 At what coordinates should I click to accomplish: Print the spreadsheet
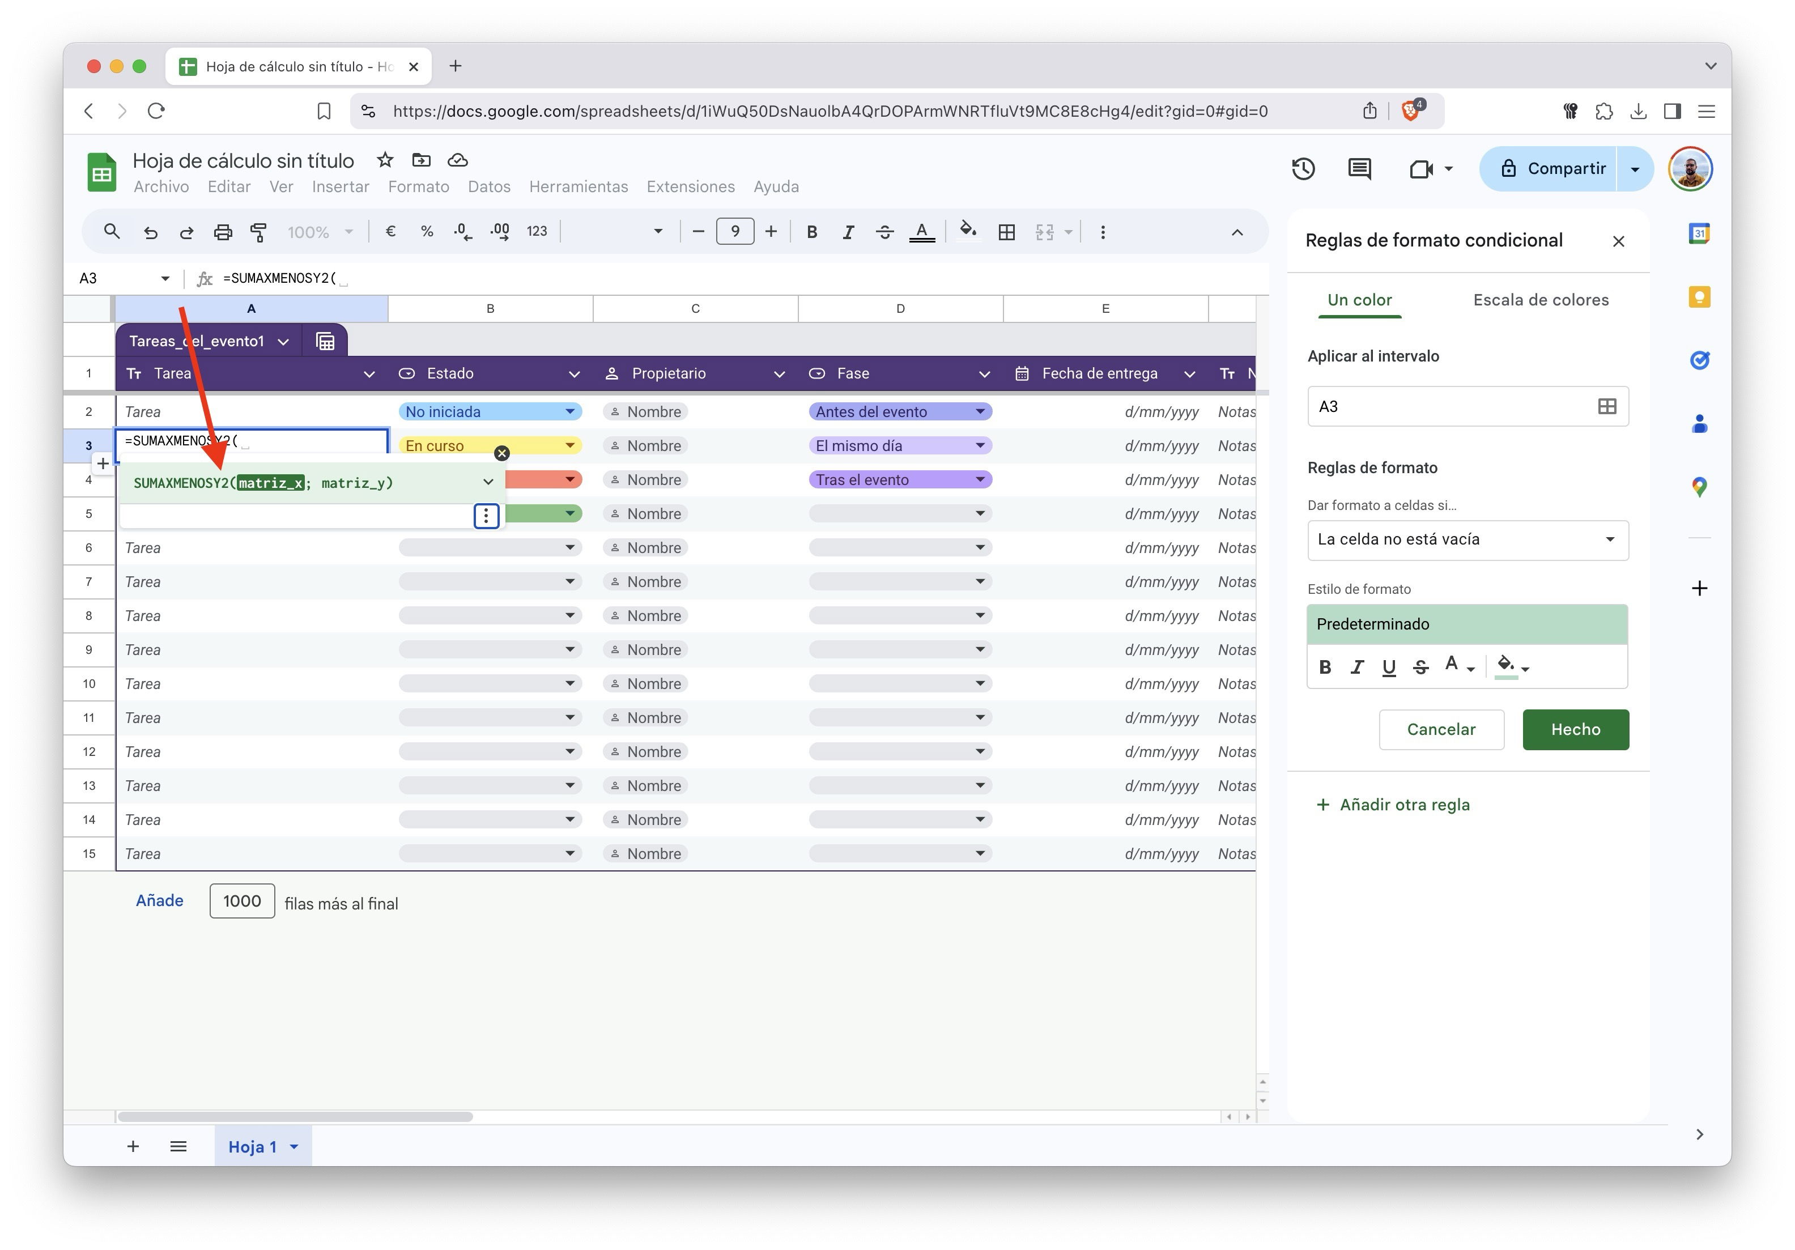tap(223, 232)
